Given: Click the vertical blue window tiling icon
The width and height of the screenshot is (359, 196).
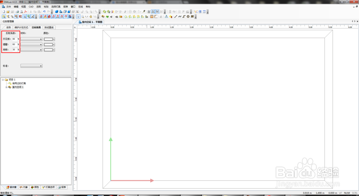Looking at the screenshot, I should tap(204, 11).
